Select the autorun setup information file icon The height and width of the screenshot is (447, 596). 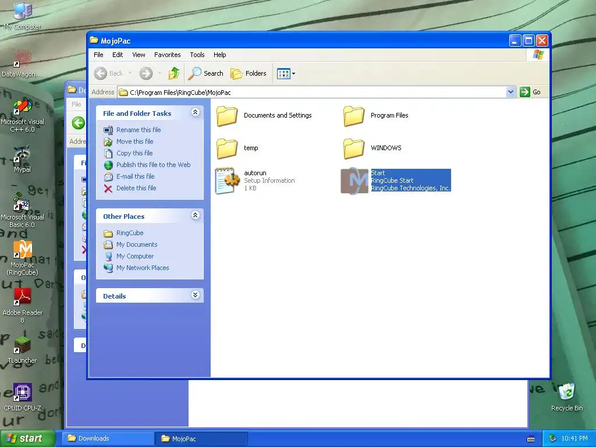(x=228, y=180)
